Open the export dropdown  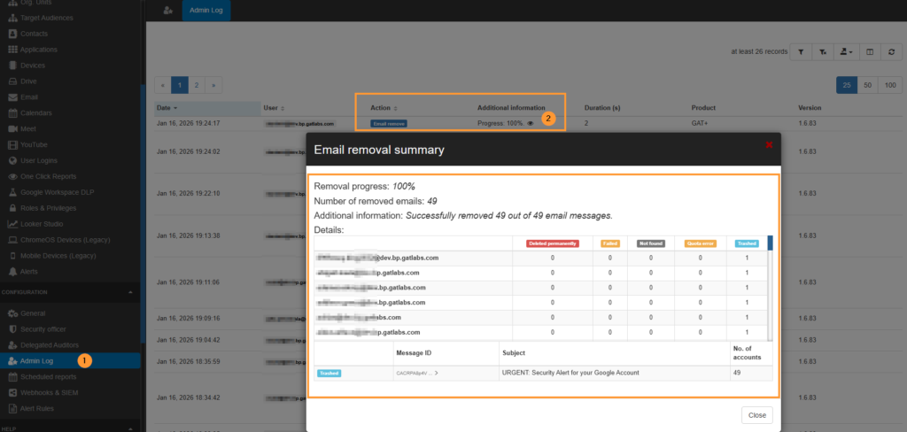pos(847,52)
